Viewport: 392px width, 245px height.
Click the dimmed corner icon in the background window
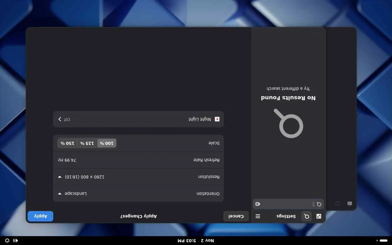tap(350, 204)
